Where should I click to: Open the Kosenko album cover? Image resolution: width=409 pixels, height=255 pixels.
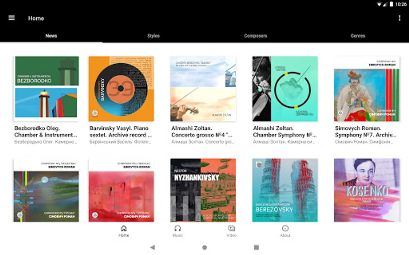(x=367, y=190)
